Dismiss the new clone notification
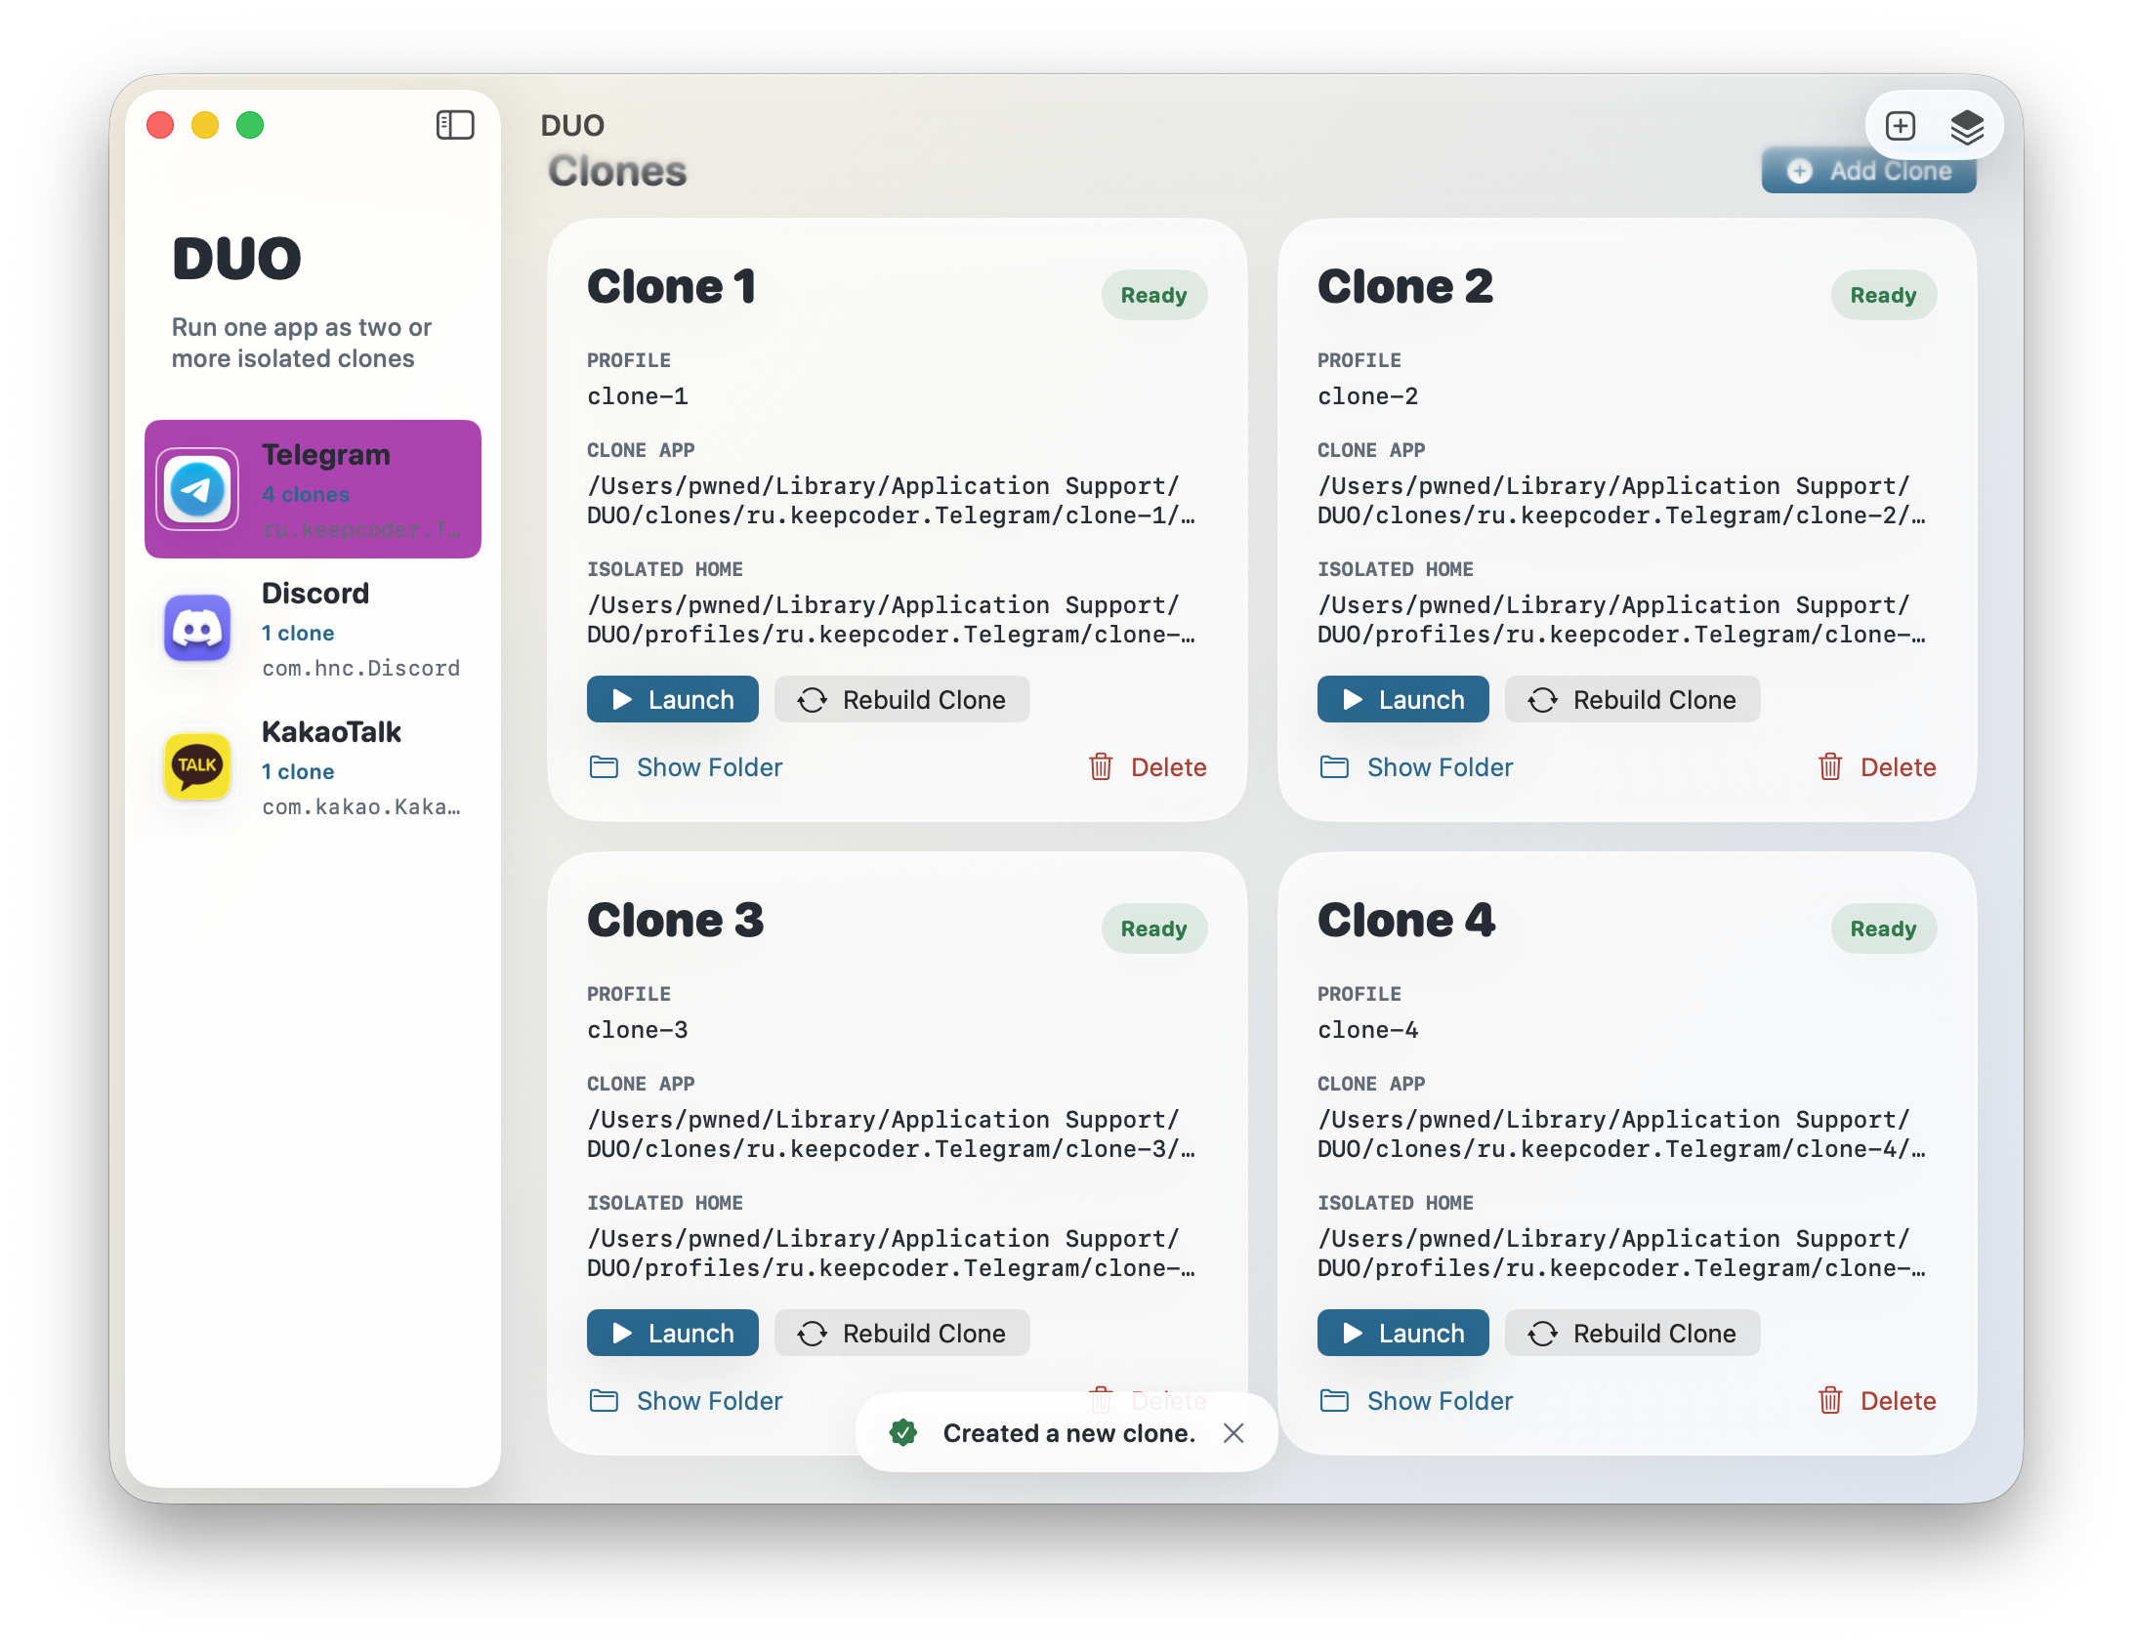The image size is (2133, 1648). pyautogui.click(x=1234, y=1433)
